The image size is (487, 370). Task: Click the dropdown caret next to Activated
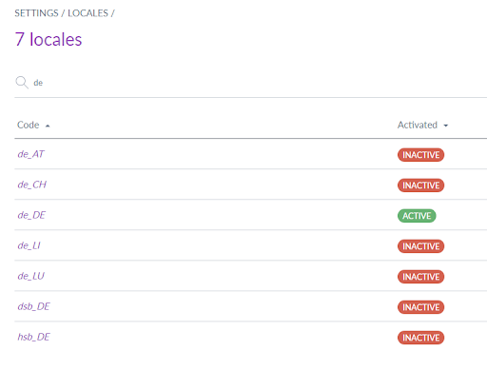[x=446, y=126]
